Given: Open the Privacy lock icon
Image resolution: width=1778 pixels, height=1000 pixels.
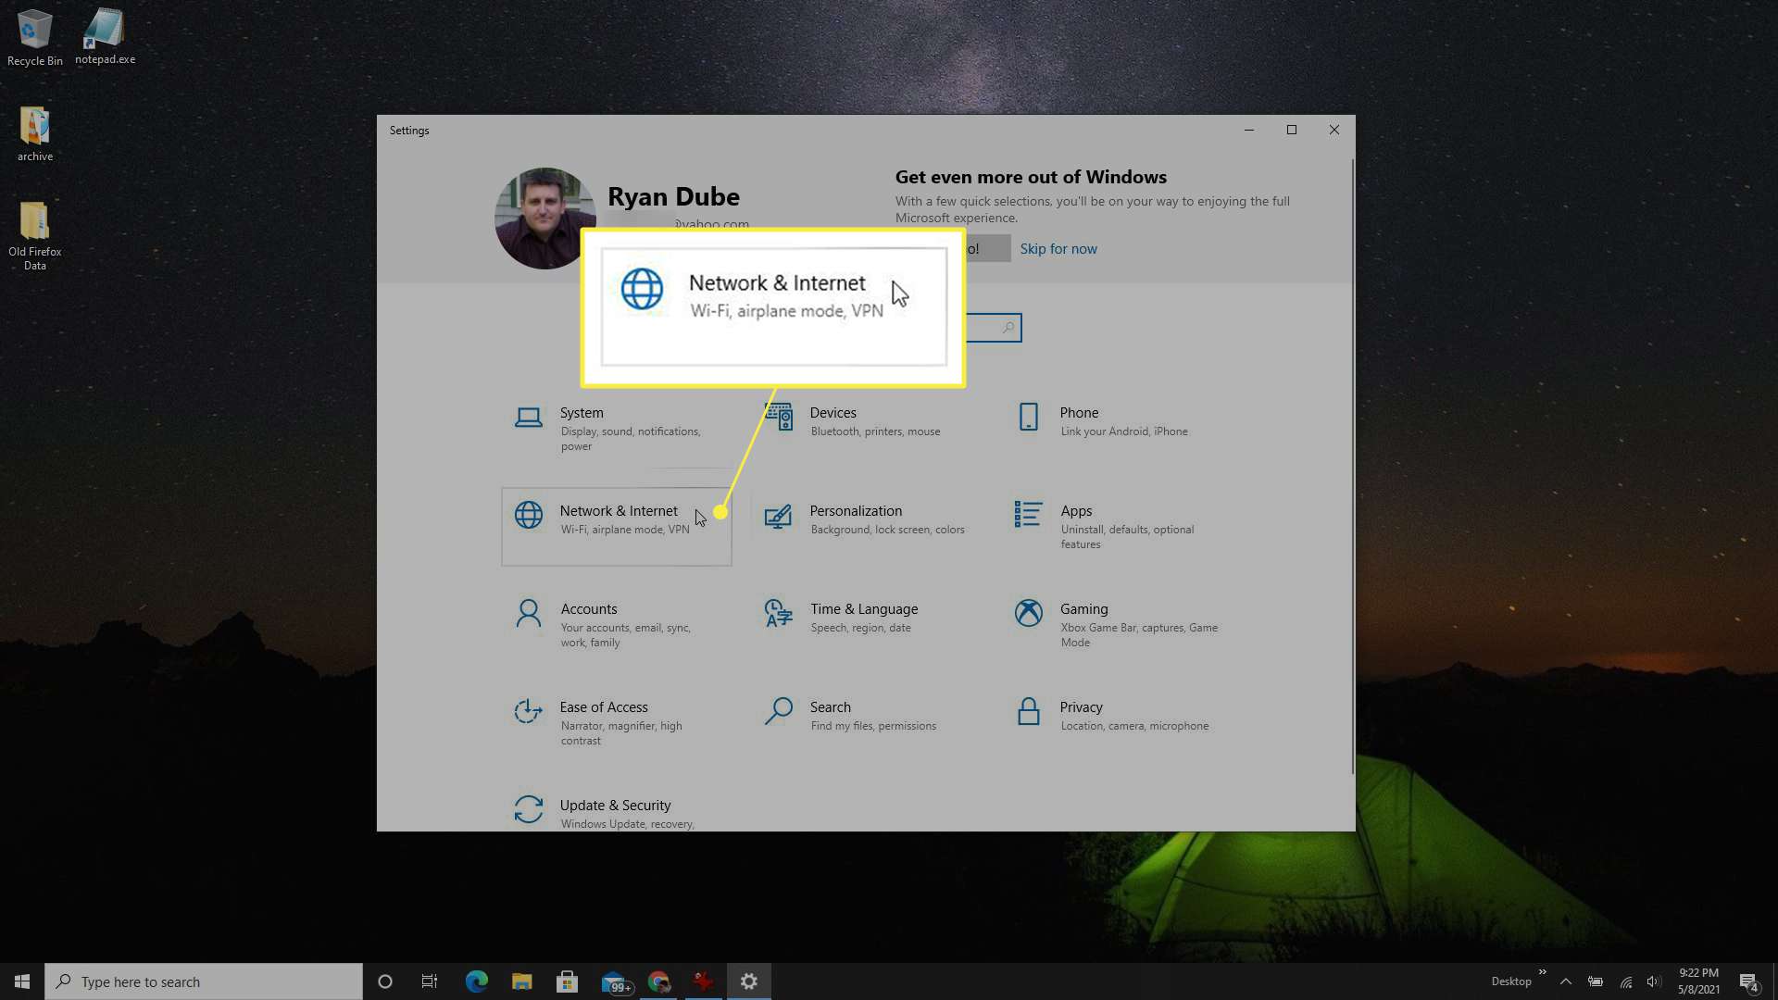Looking at the screenshot, I should pos(1028,711).
